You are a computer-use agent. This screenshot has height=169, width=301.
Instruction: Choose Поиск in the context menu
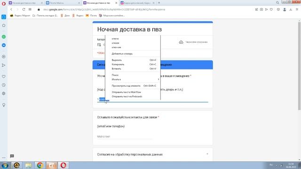click(x=133, y=75)
